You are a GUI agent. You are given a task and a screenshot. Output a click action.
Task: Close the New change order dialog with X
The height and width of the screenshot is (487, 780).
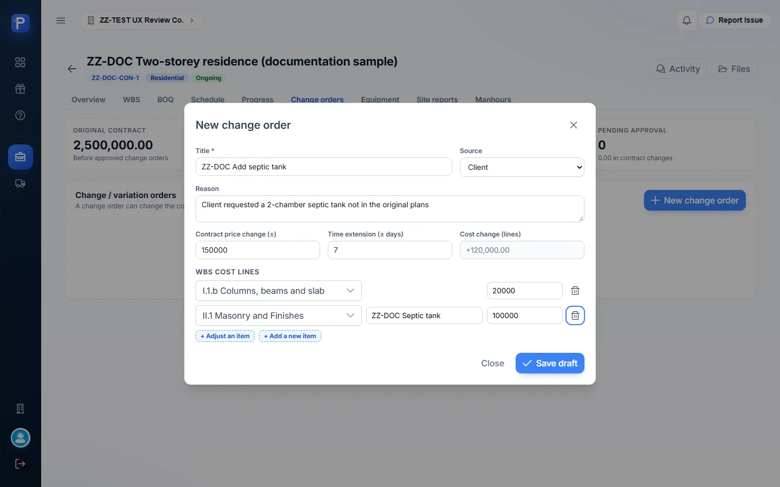click(x=574, y=125)
